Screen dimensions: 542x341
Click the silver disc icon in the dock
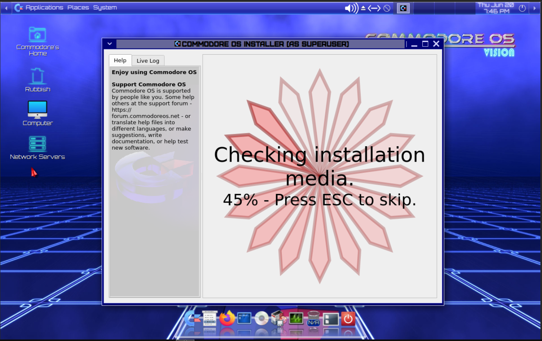[x=261, y=318]
